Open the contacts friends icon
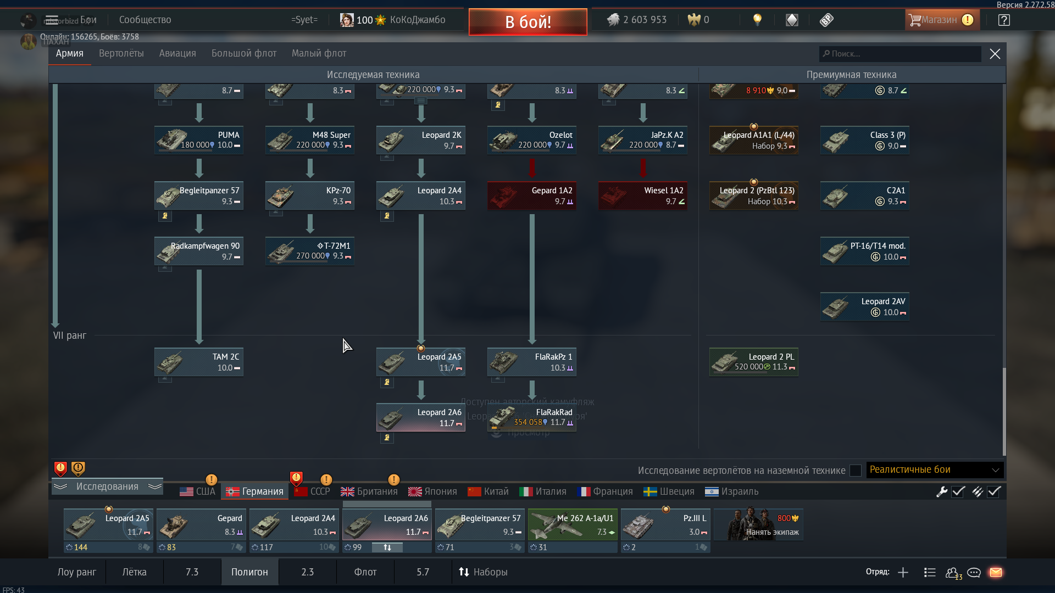The image size is (1055, 593). pos(952,572)
